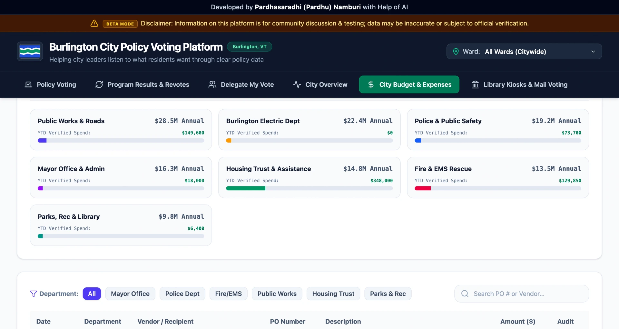Click the dollar sign icon of City Budget
619x329 pixels.
coord(371,85)
